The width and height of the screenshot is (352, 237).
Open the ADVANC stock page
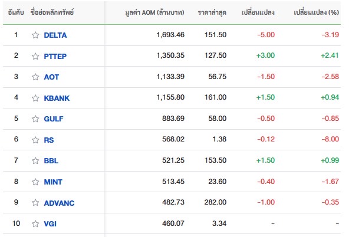pos(59,203)
